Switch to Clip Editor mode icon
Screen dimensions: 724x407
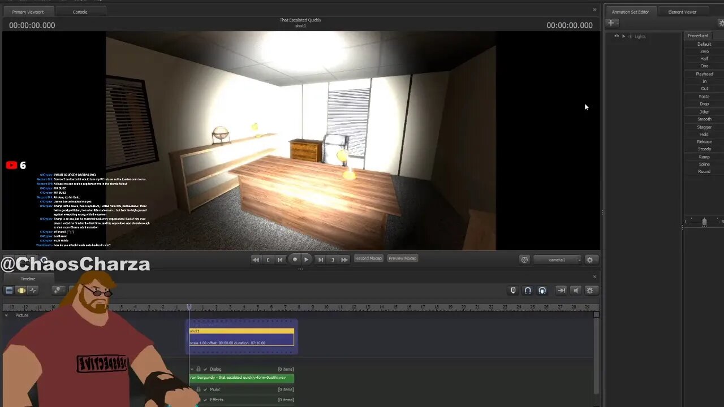pos(9,290)
